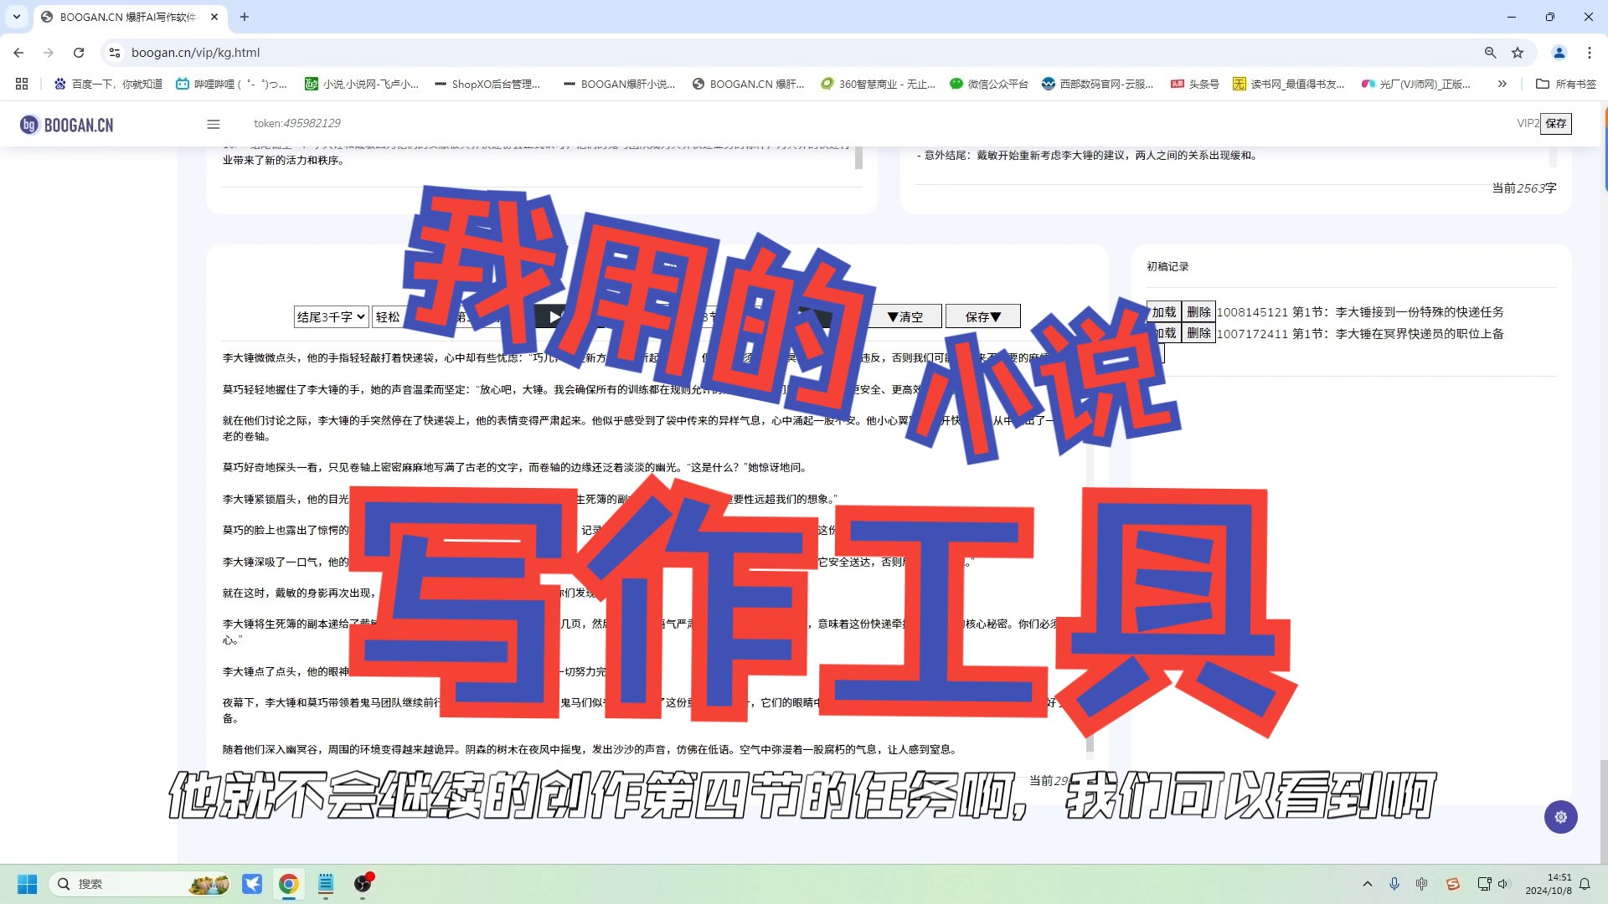Show more bookmarks with the chevron

(x=1502, y=84)
